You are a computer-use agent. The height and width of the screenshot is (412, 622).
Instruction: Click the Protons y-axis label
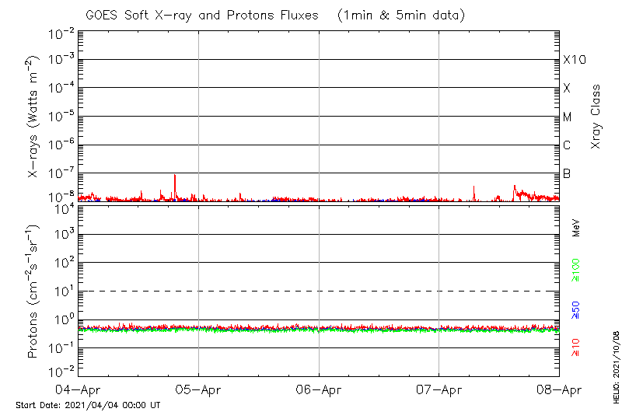pyautogui.click(x=33, y=292)
